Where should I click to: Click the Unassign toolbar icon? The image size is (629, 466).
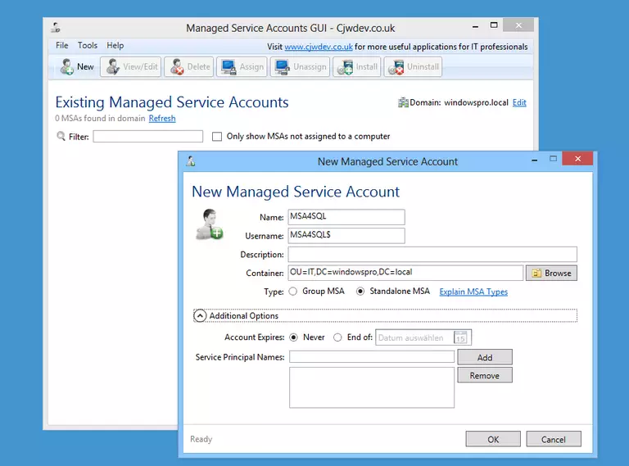click(283, 67)
